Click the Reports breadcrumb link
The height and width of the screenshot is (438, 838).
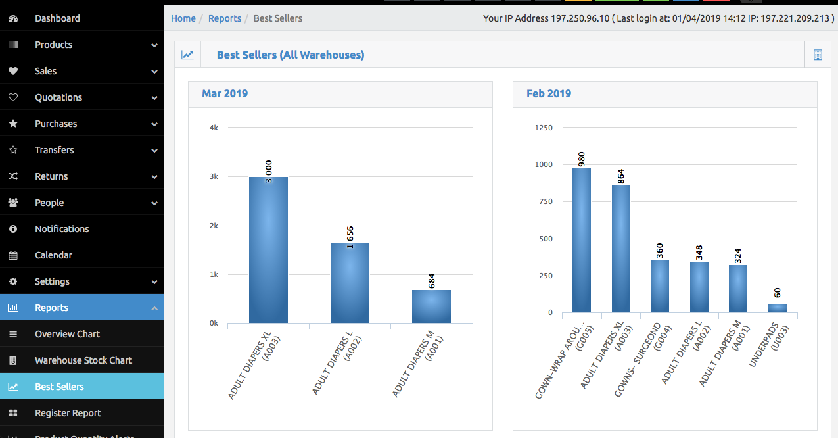pyautogui.click(x=225, y=18)
